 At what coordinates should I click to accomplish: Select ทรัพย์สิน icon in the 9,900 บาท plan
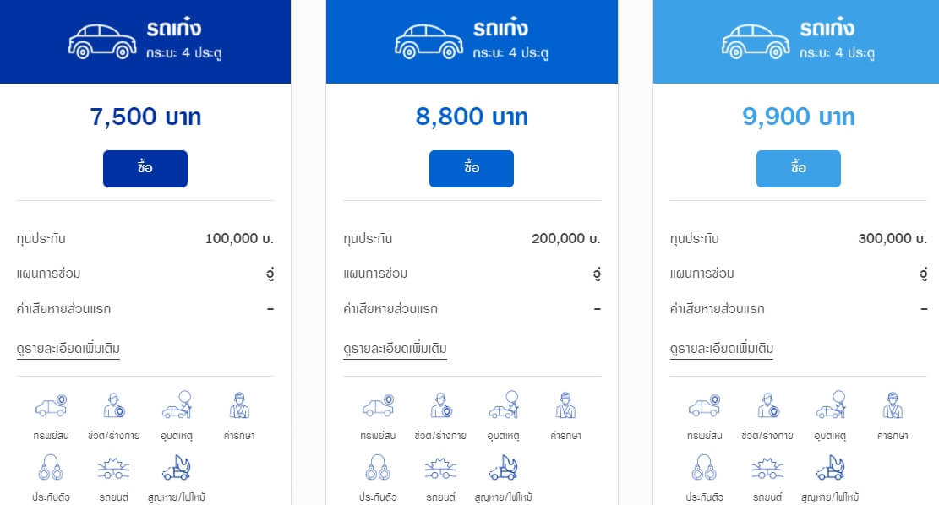point(704,405)
